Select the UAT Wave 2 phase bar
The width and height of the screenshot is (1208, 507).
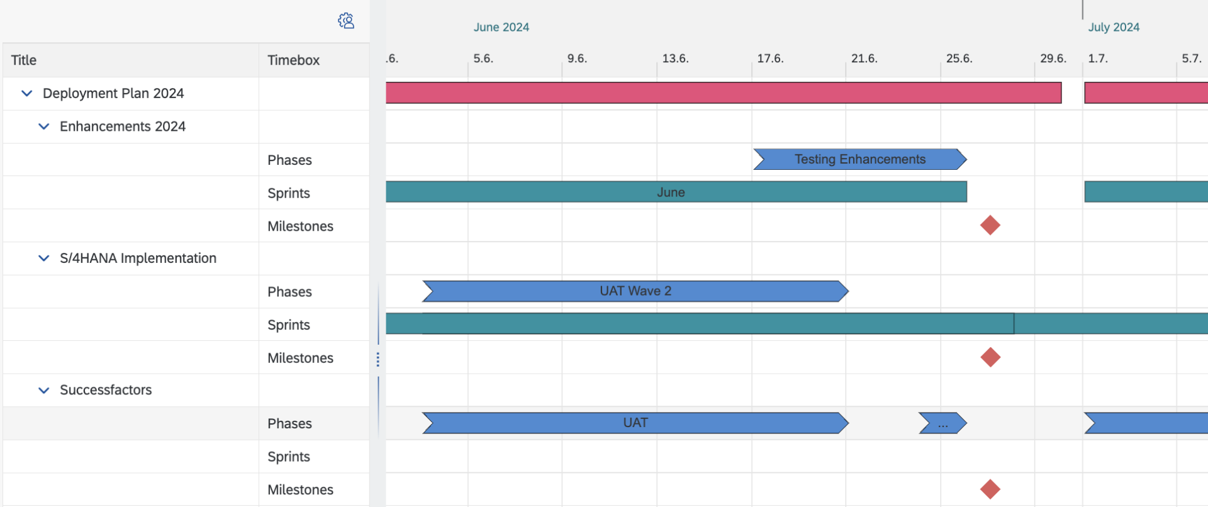pyautogui.click(x=635, y=291)
